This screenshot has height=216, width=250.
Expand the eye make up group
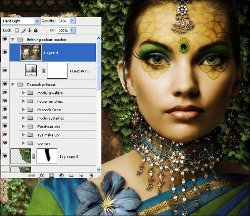23,135
